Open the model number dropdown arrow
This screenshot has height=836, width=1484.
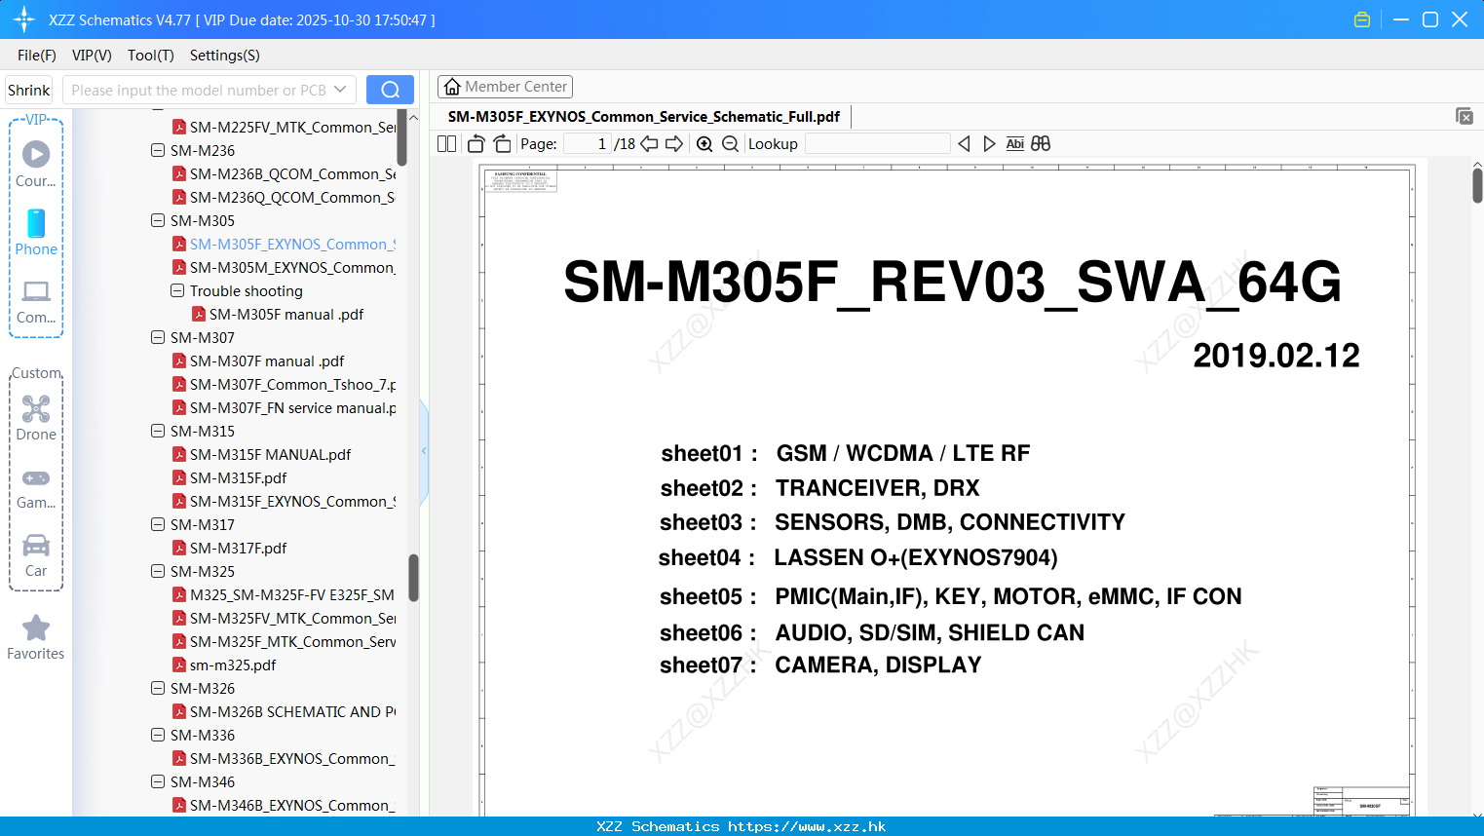[340, 90]
